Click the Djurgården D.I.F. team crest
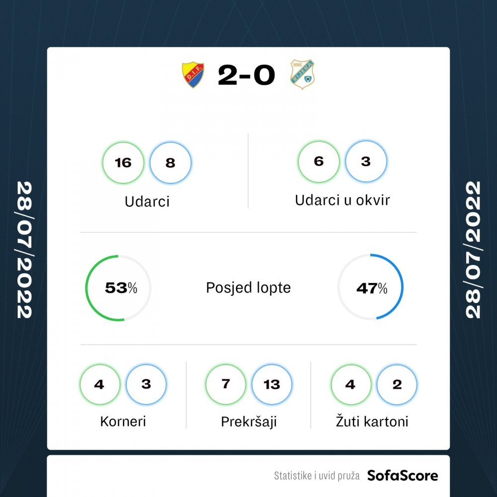 click(x=193, y=75)
